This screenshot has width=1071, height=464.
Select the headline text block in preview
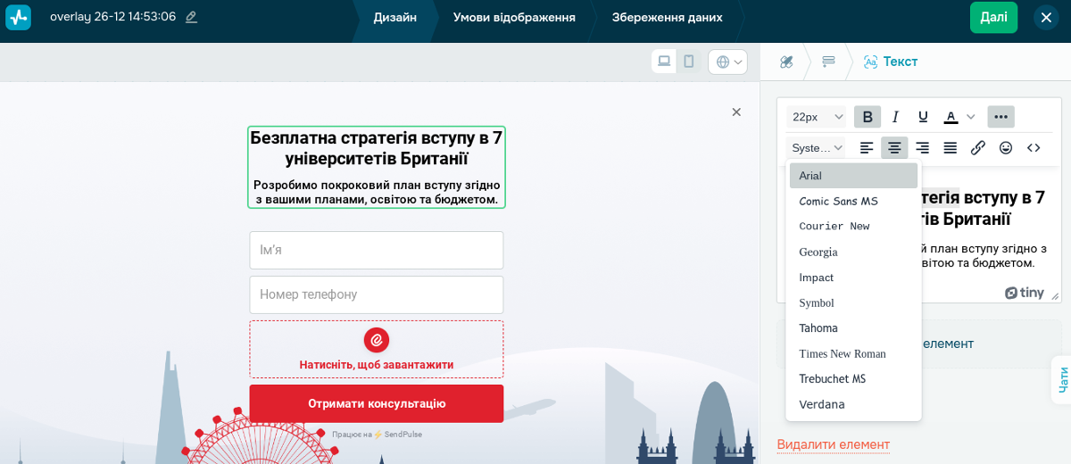pos(377,167)
